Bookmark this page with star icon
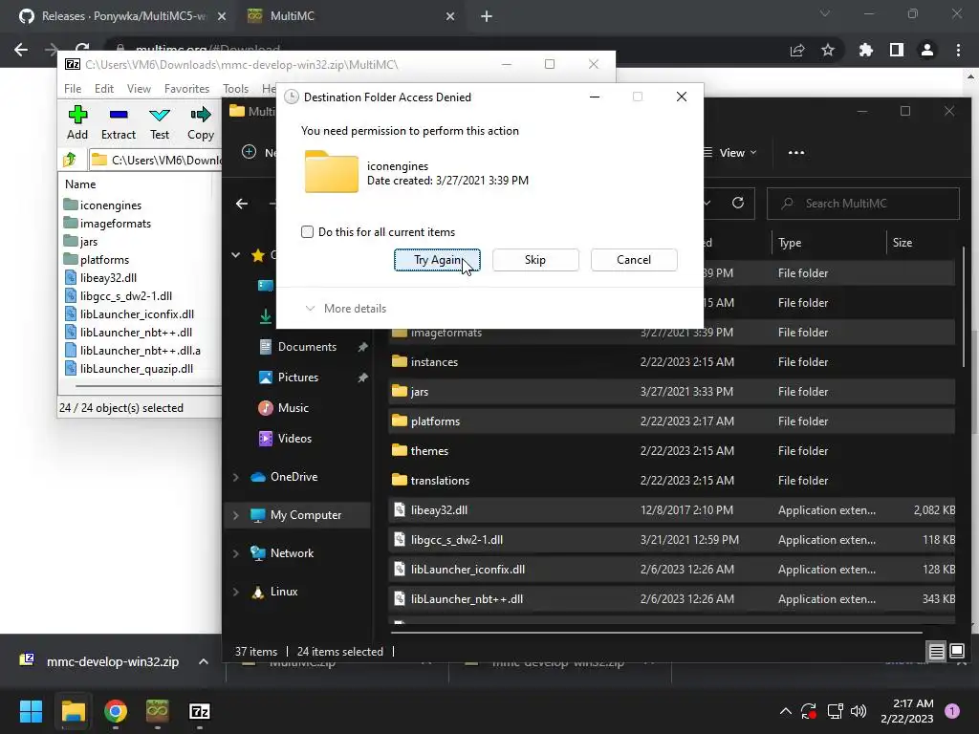The height and width of the screenshot is (734, 979). tap(828, 50)
